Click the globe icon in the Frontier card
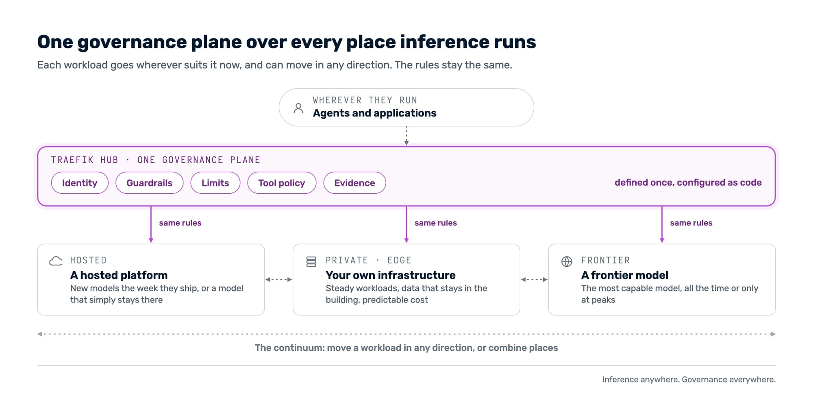 [567, 261]
